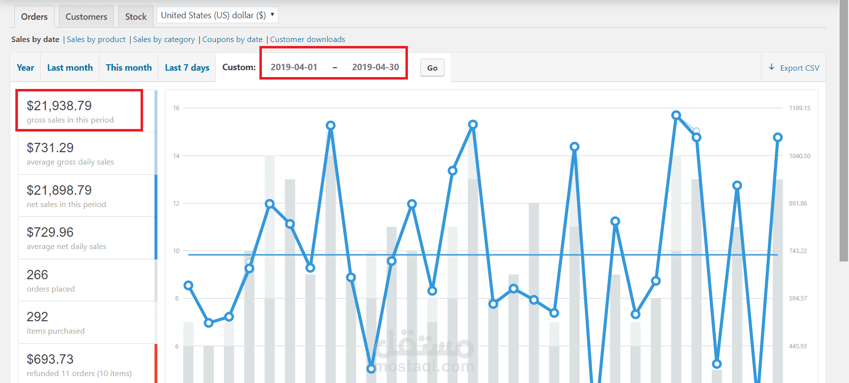
Task: Select the Last 7 days range
Action: [187, 68]
